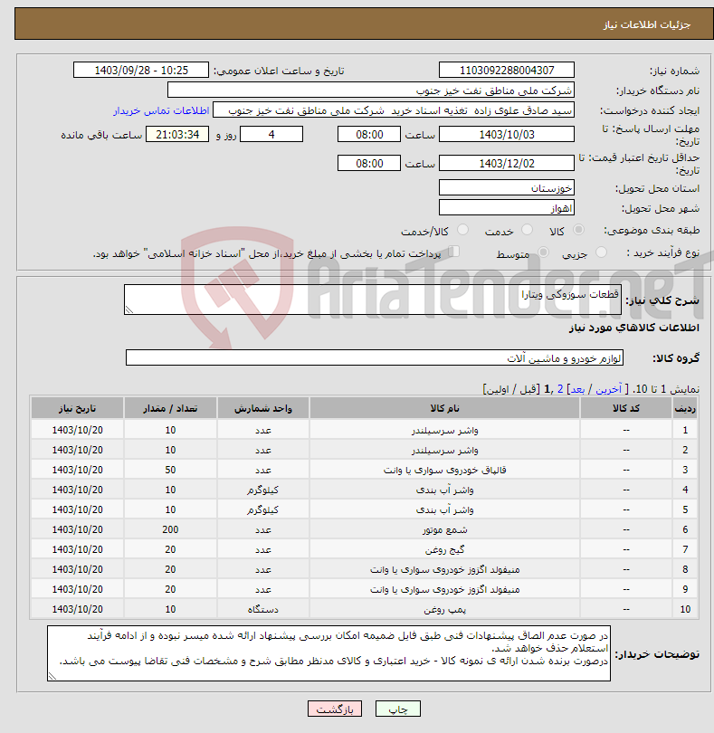This screenshot has width=714, height=733.
Task: Click the price validity date 1403/12/02
Action: 507,163
